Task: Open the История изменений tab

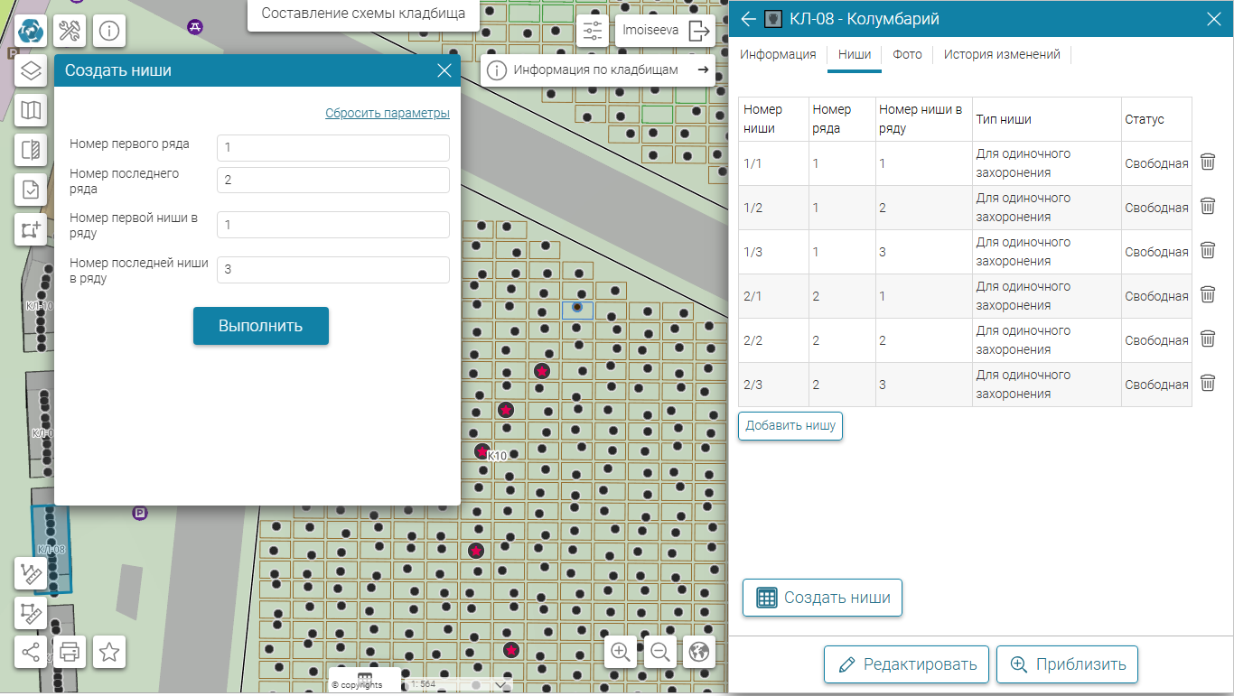Action: [x=1002, y=54]
